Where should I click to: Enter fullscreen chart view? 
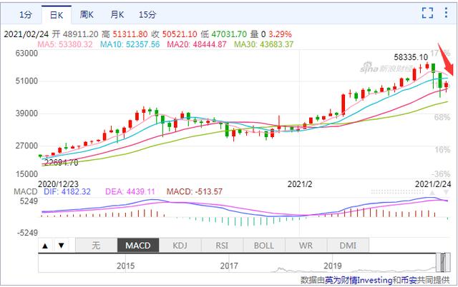point(428,12)
